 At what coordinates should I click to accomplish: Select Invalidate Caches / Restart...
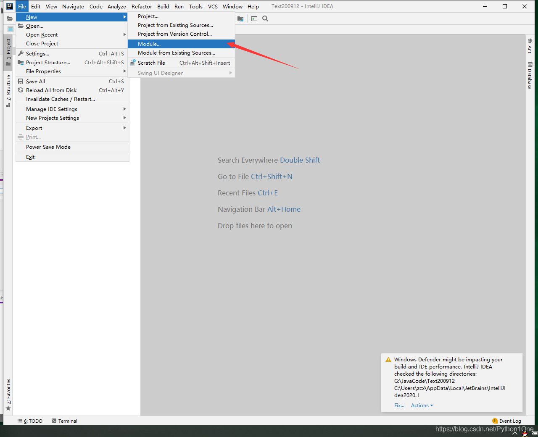[x=72, y=99]
